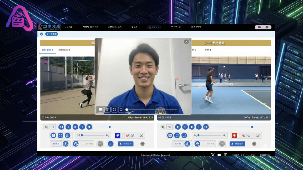Viewport: 303px width, 170px height.
Task: Play the right coach video
Action: tap(192, 127)
